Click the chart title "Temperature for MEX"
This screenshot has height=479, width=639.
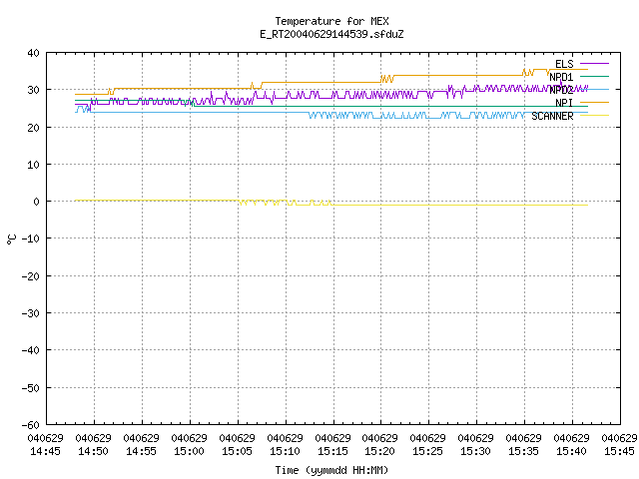point(331,21)
